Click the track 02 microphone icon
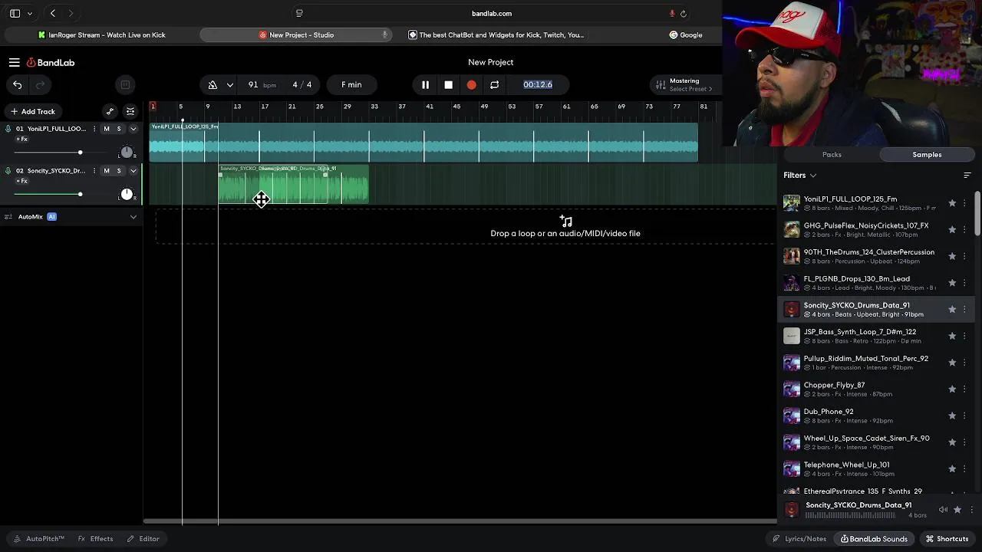This screenshot has height=552, width=982. tap(8, 171)
